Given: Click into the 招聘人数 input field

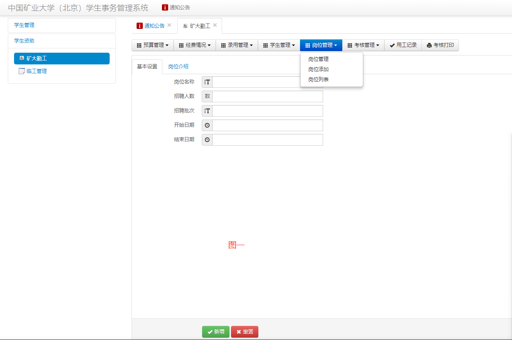Looking at the screenshot, I should (267, 96).
